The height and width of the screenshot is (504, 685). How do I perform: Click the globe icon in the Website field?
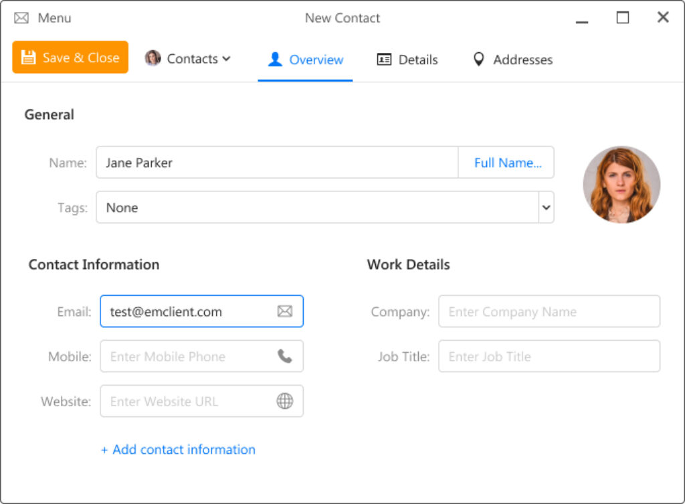coord(285,401)
